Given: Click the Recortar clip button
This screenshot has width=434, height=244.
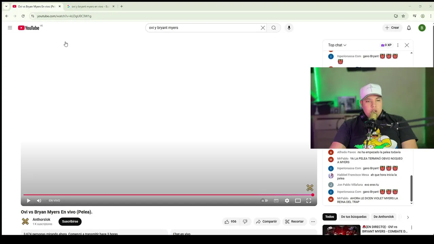Looking at the screenshot, I should pos(294,222).
